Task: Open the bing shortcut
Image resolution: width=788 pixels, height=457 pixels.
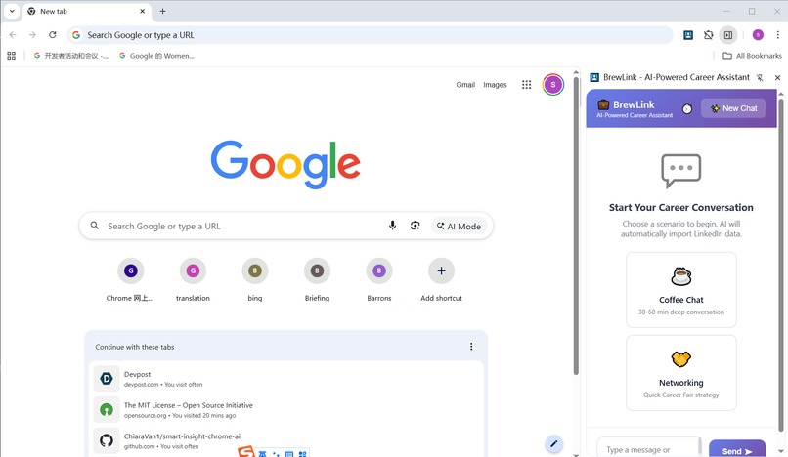Action: [x=255, y=280]
